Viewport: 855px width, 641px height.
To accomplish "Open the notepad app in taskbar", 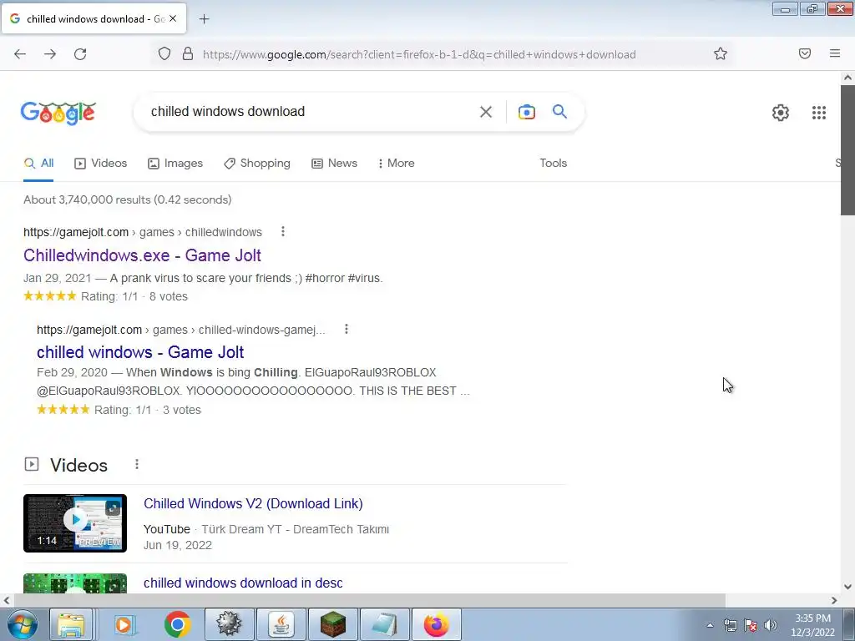I will [384, 624].
